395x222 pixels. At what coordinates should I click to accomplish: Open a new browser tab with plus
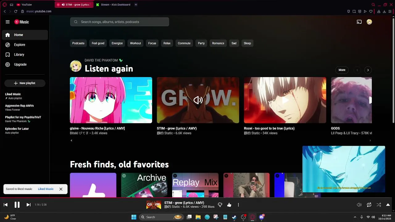point(136,5)
